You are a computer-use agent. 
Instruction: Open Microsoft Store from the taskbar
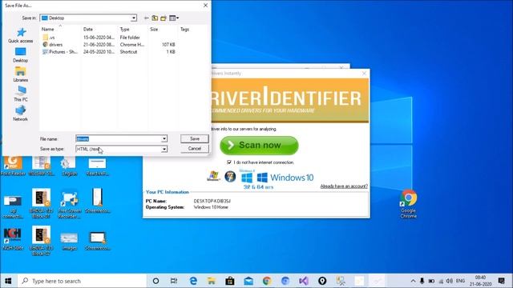[230, 281]
